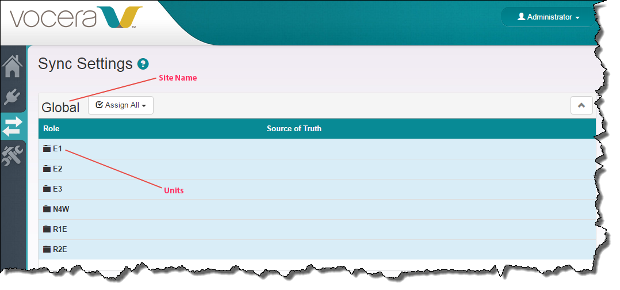
Task: Select the R1E unit row
Action: click(x=317, y=230)
